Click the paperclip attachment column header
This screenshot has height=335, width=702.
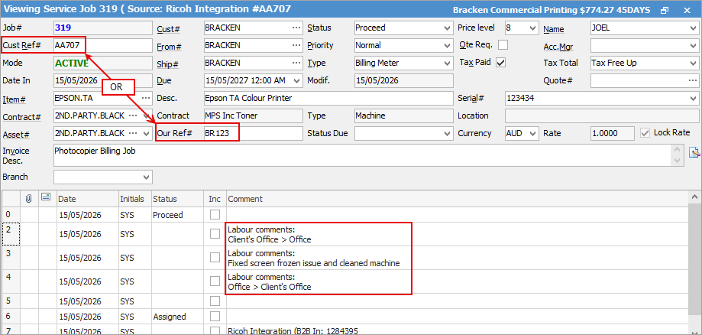click(29, 198)
